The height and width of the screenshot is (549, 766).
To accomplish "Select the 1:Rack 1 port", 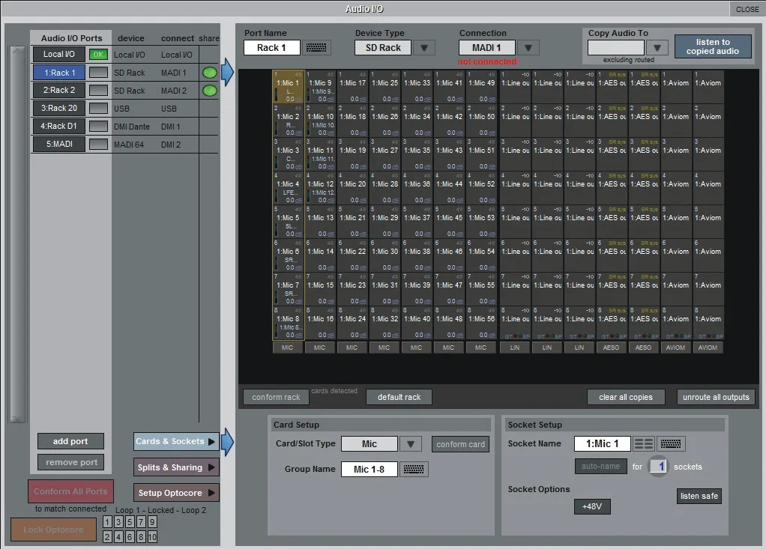I will click(59, 72).
